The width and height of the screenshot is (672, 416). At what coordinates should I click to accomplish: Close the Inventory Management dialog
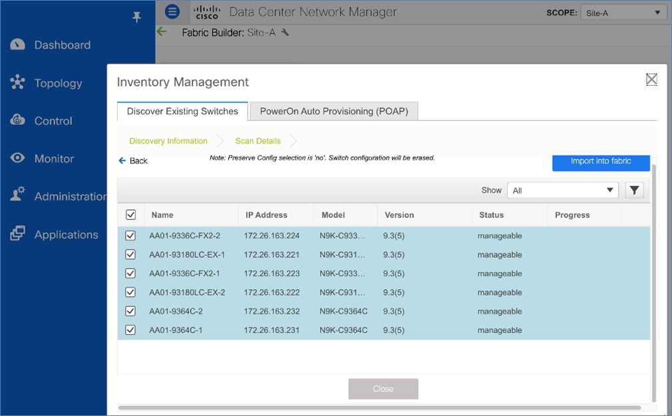651,79
